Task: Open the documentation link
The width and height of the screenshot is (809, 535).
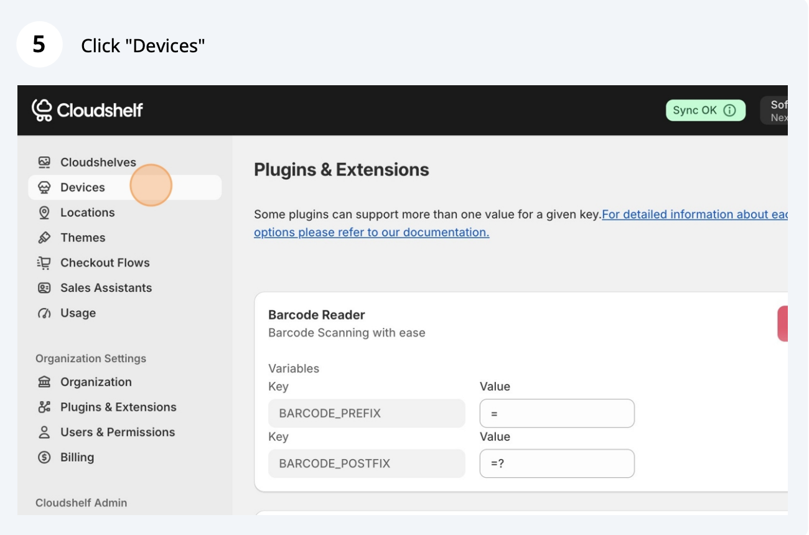Action: (520, 223)
